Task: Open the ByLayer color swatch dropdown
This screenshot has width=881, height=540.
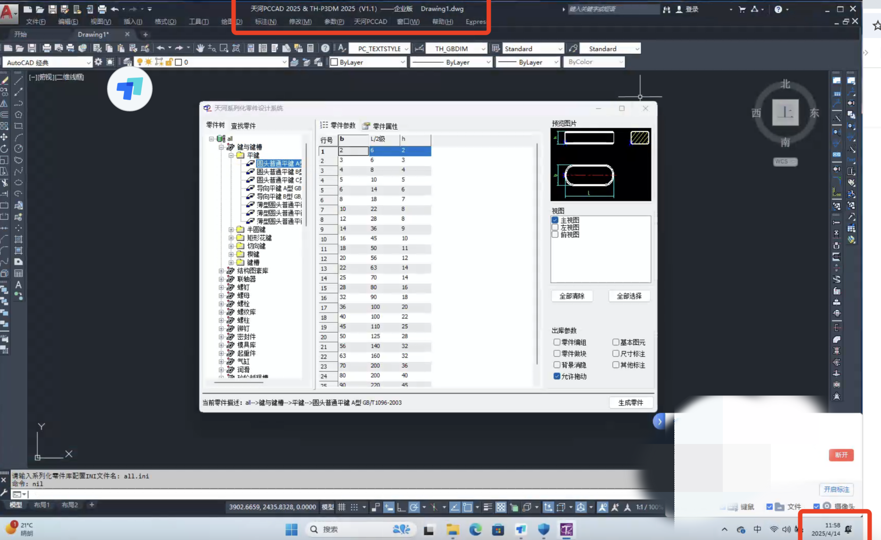Action: pyautogui.click(x=368, y=62)
